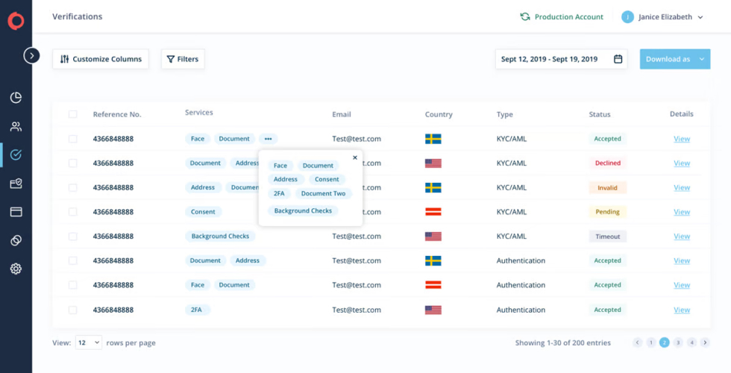731x373 pixels.
Task: Check the box on the 2FA Authentication row
Action: coord(73,310)
